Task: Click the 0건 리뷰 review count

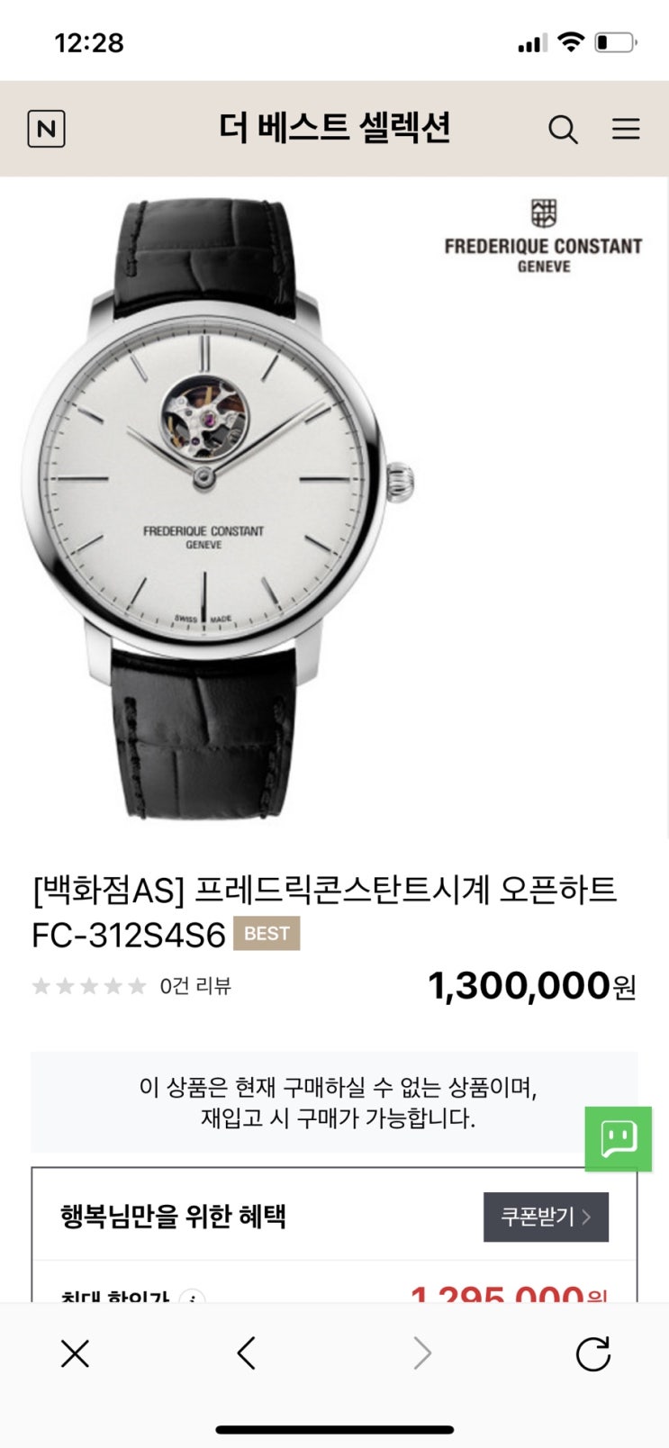Action: [195, 986]
